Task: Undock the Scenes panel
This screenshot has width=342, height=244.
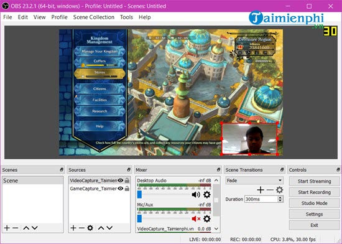Action: click(x=62, y=169)
